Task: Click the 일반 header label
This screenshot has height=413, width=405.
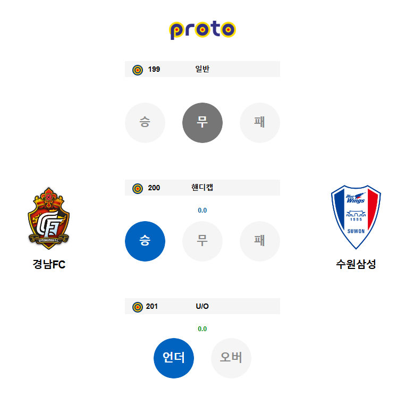Action: point(203,69)
